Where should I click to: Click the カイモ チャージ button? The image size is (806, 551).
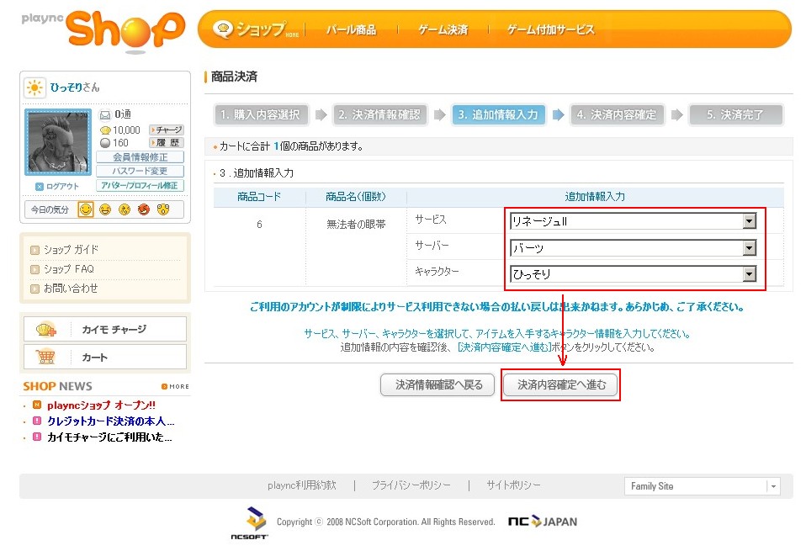coord(105,329)
